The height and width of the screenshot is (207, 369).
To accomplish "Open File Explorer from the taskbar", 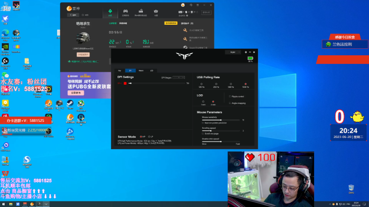I will [x=11, y=204].
